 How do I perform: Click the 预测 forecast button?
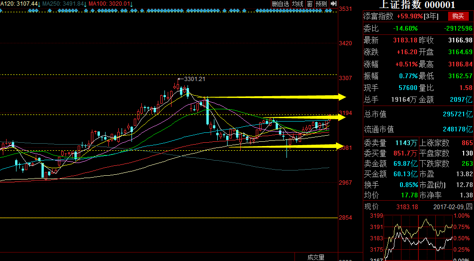321,4
